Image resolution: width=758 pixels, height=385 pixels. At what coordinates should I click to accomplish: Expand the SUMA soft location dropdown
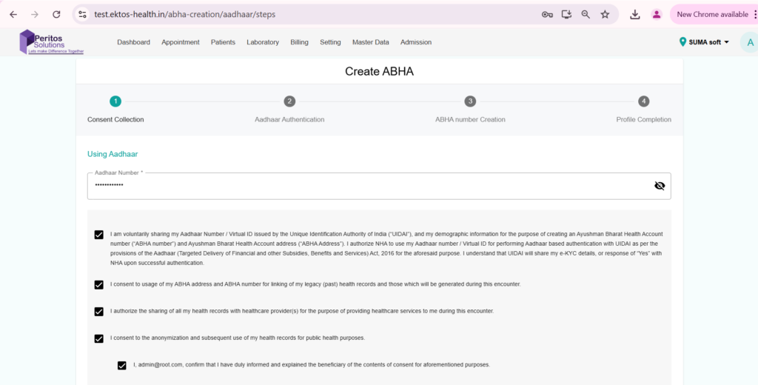point(704,42)
